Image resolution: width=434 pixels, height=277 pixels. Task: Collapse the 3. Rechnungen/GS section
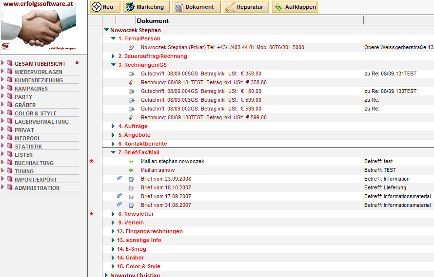click(113, 65)
